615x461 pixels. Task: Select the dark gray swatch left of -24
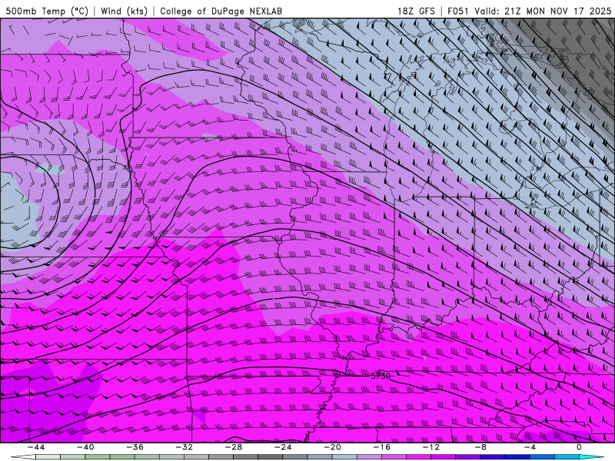pyautogui.click(x=271, y=457)
